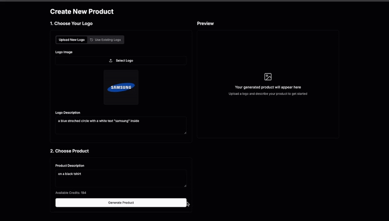
Task: Click the Generate Product button
Action: (x=121, y=203)
